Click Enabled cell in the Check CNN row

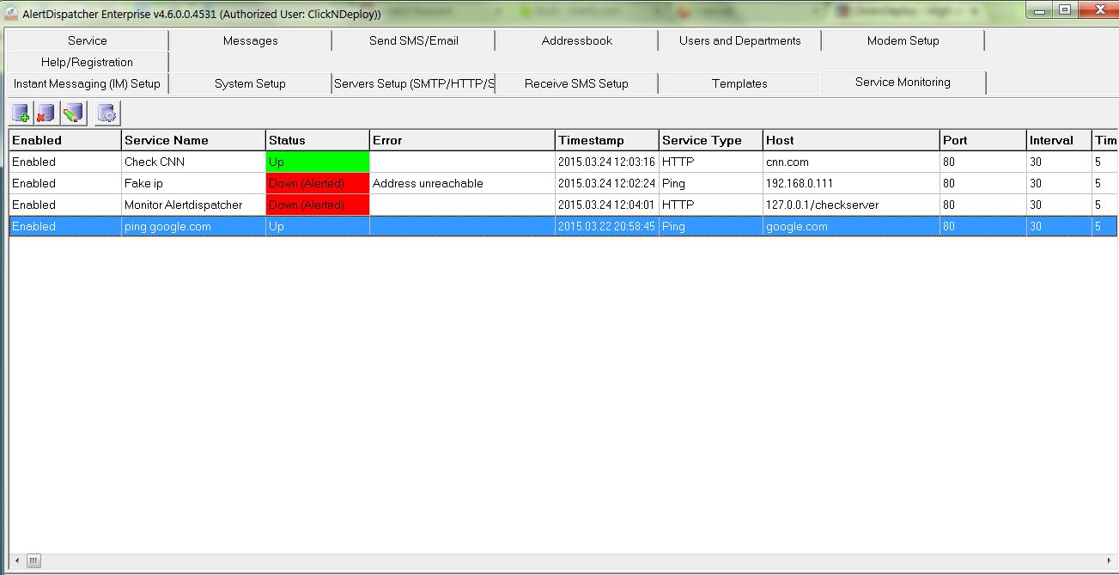click(x=65, y=162)
